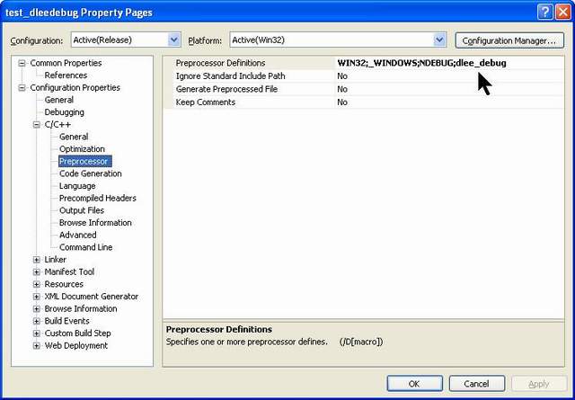Collapse the Configuration Properties node
575x400 pixels.
click(x=22, y=88)
